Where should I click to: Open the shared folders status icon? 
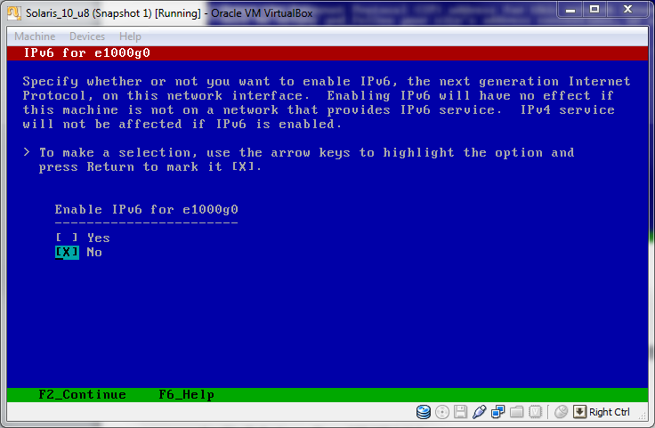[517, 412]
